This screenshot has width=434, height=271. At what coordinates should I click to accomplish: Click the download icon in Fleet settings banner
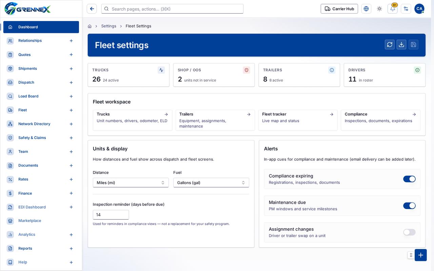401,44
